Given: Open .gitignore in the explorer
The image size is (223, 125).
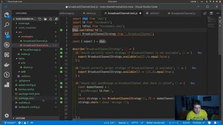Looking at the screenshot, I should tap(24, 81).
